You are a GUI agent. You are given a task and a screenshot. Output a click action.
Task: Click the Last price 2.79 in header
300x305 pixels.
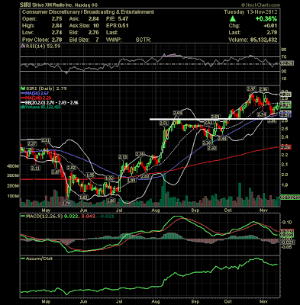(272, 33)
